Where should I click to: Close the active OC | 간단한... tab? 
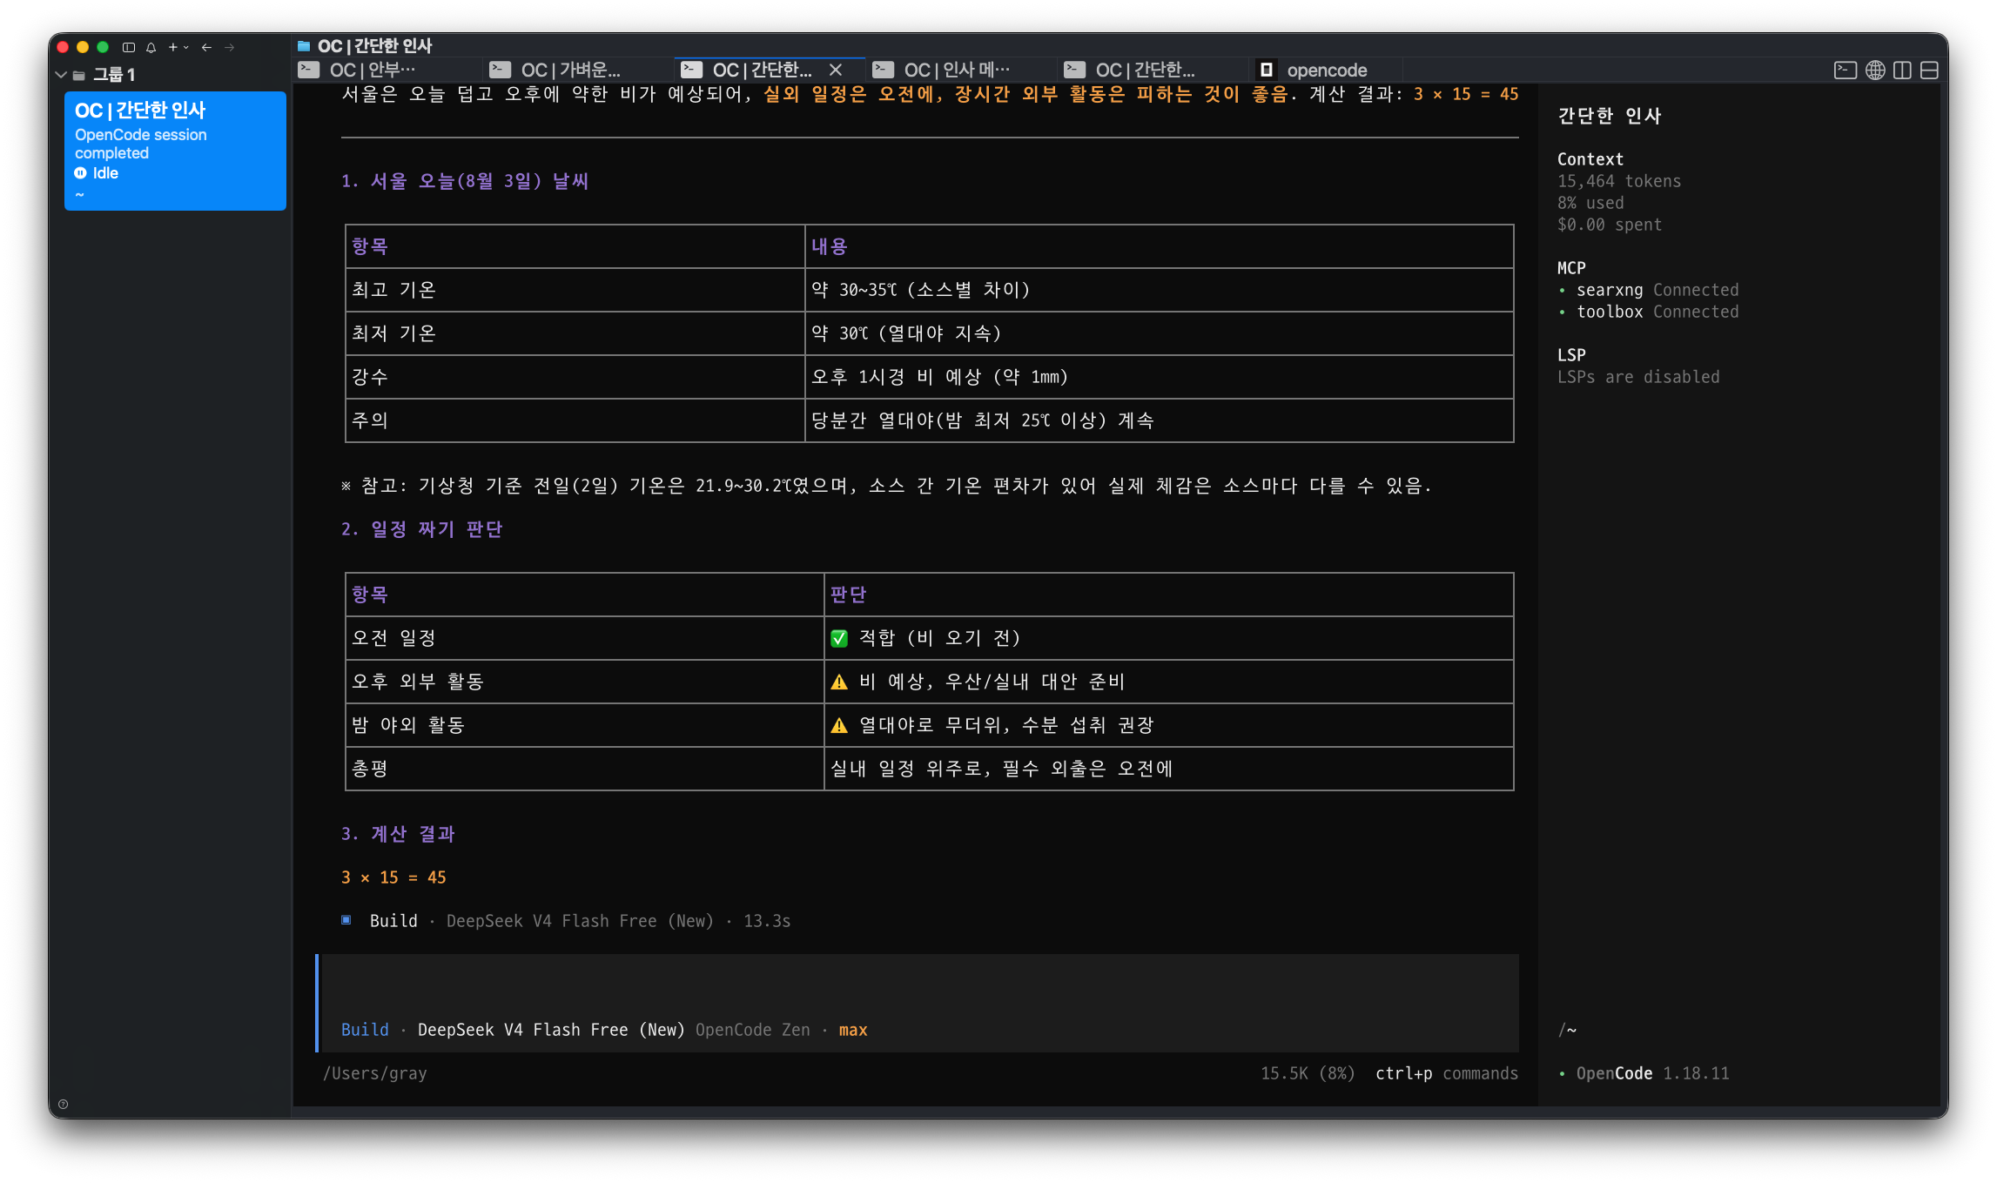[836, 70]
